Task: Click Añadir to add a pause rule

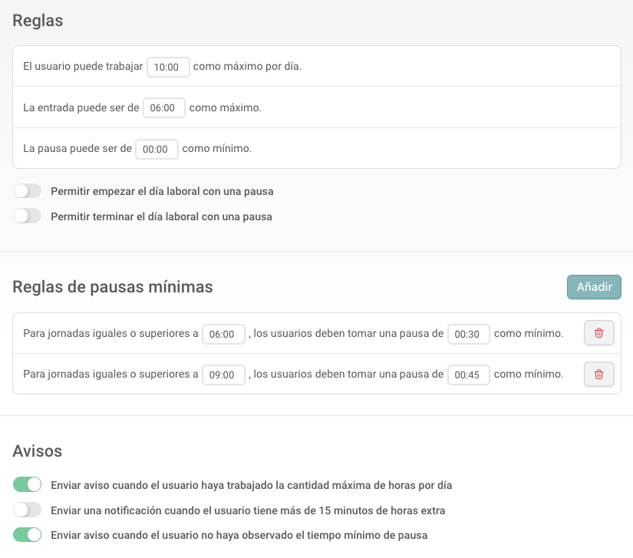Action: pos(594,287)
